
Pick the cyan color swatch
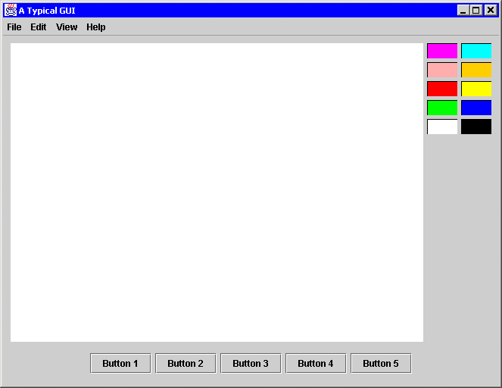click(476, 51)
